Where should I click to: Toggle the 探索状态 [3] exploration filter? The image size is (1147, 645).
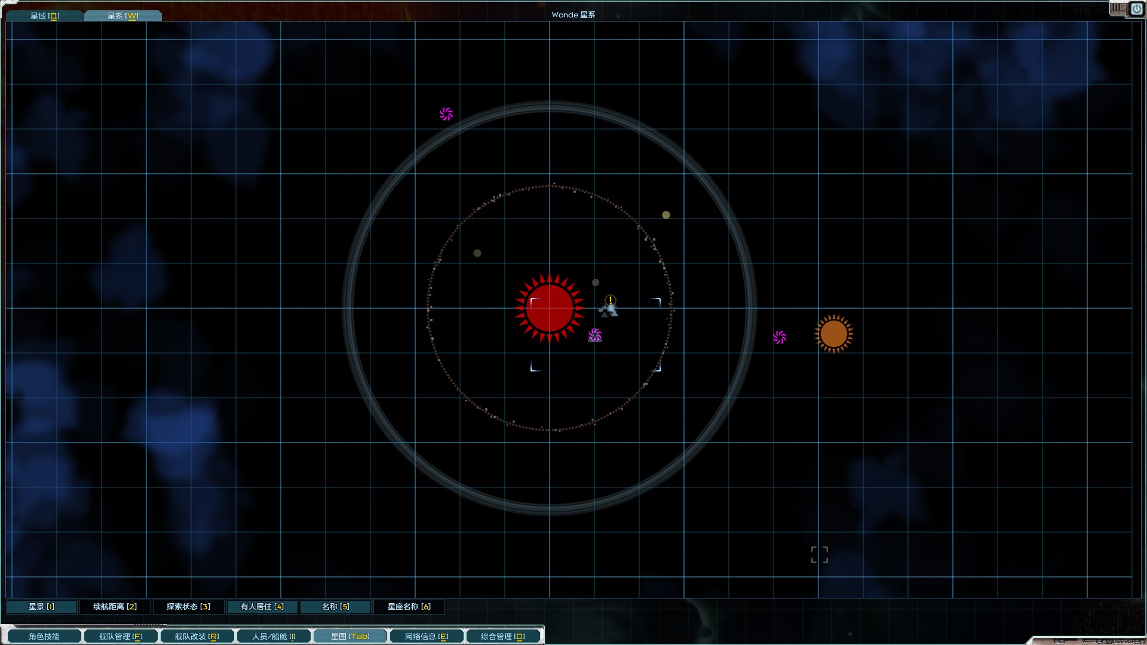[x=188, y=607]
